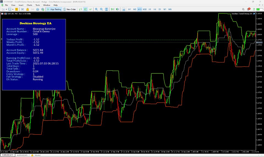This screenshot has height=157, width=264.
Task: Open the profiles/templates chart icon
Action: click(10, 9)
